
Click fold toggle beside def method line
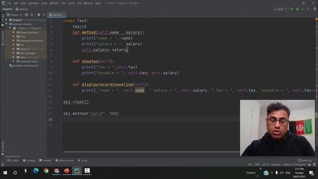(x=62, y=32)
